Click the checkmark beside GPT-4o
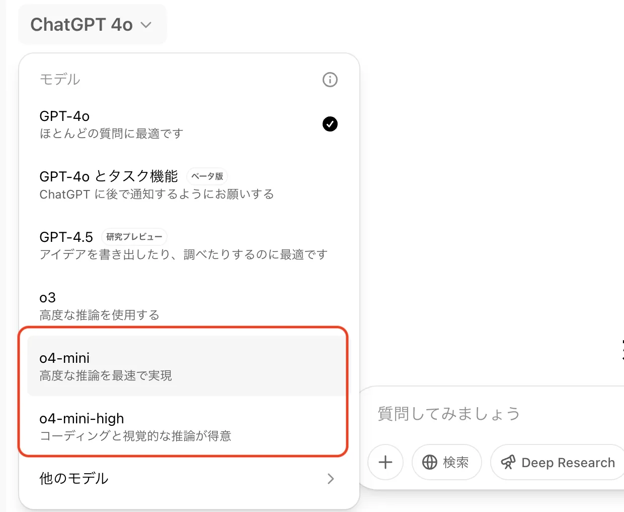 click(x=330, y=124)
